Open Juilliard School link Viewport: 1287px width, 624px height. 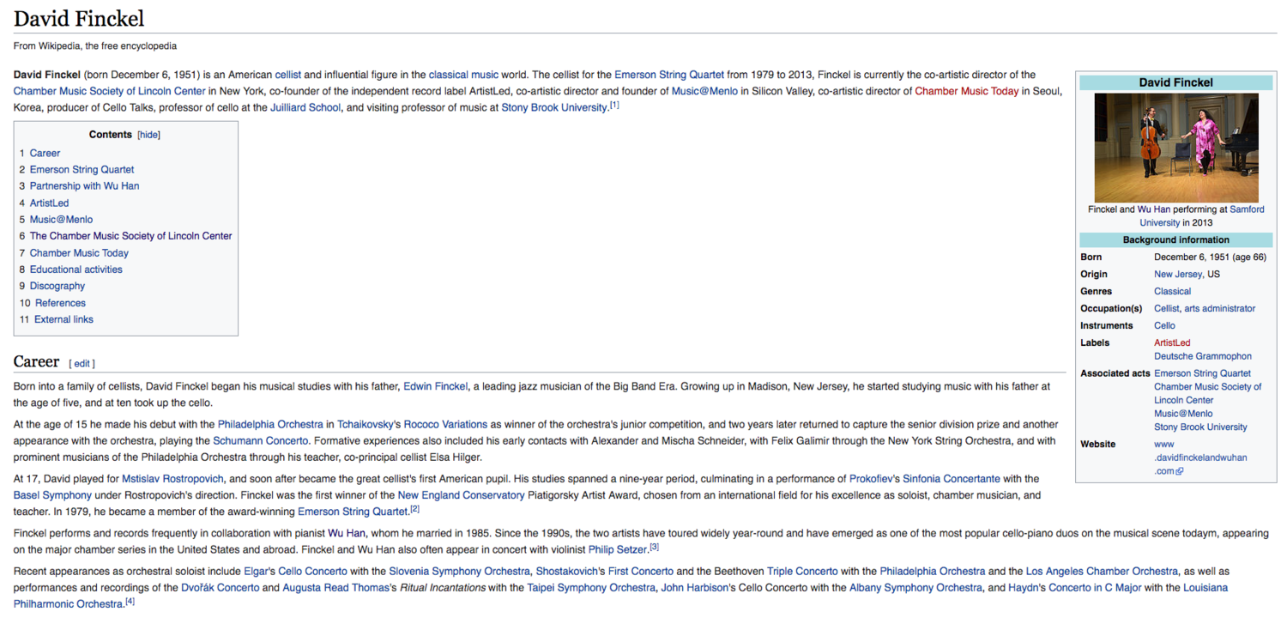click(305, 107)
